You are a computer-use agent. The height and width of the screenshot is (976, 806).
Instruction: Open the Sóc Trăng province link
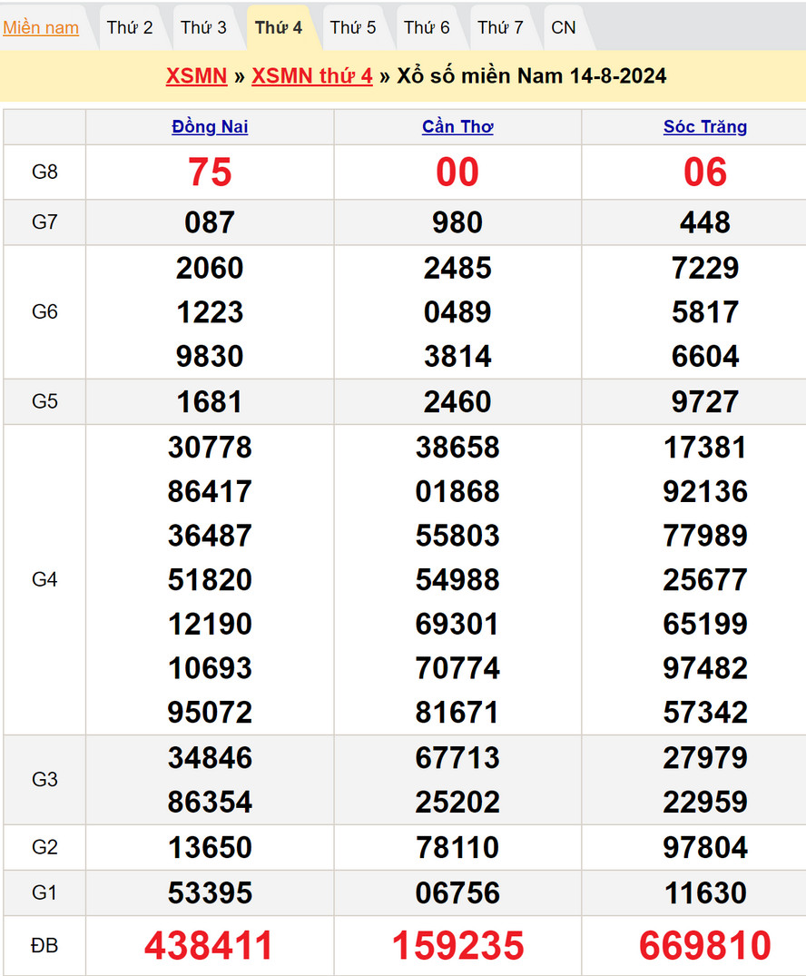click(705, 127)
